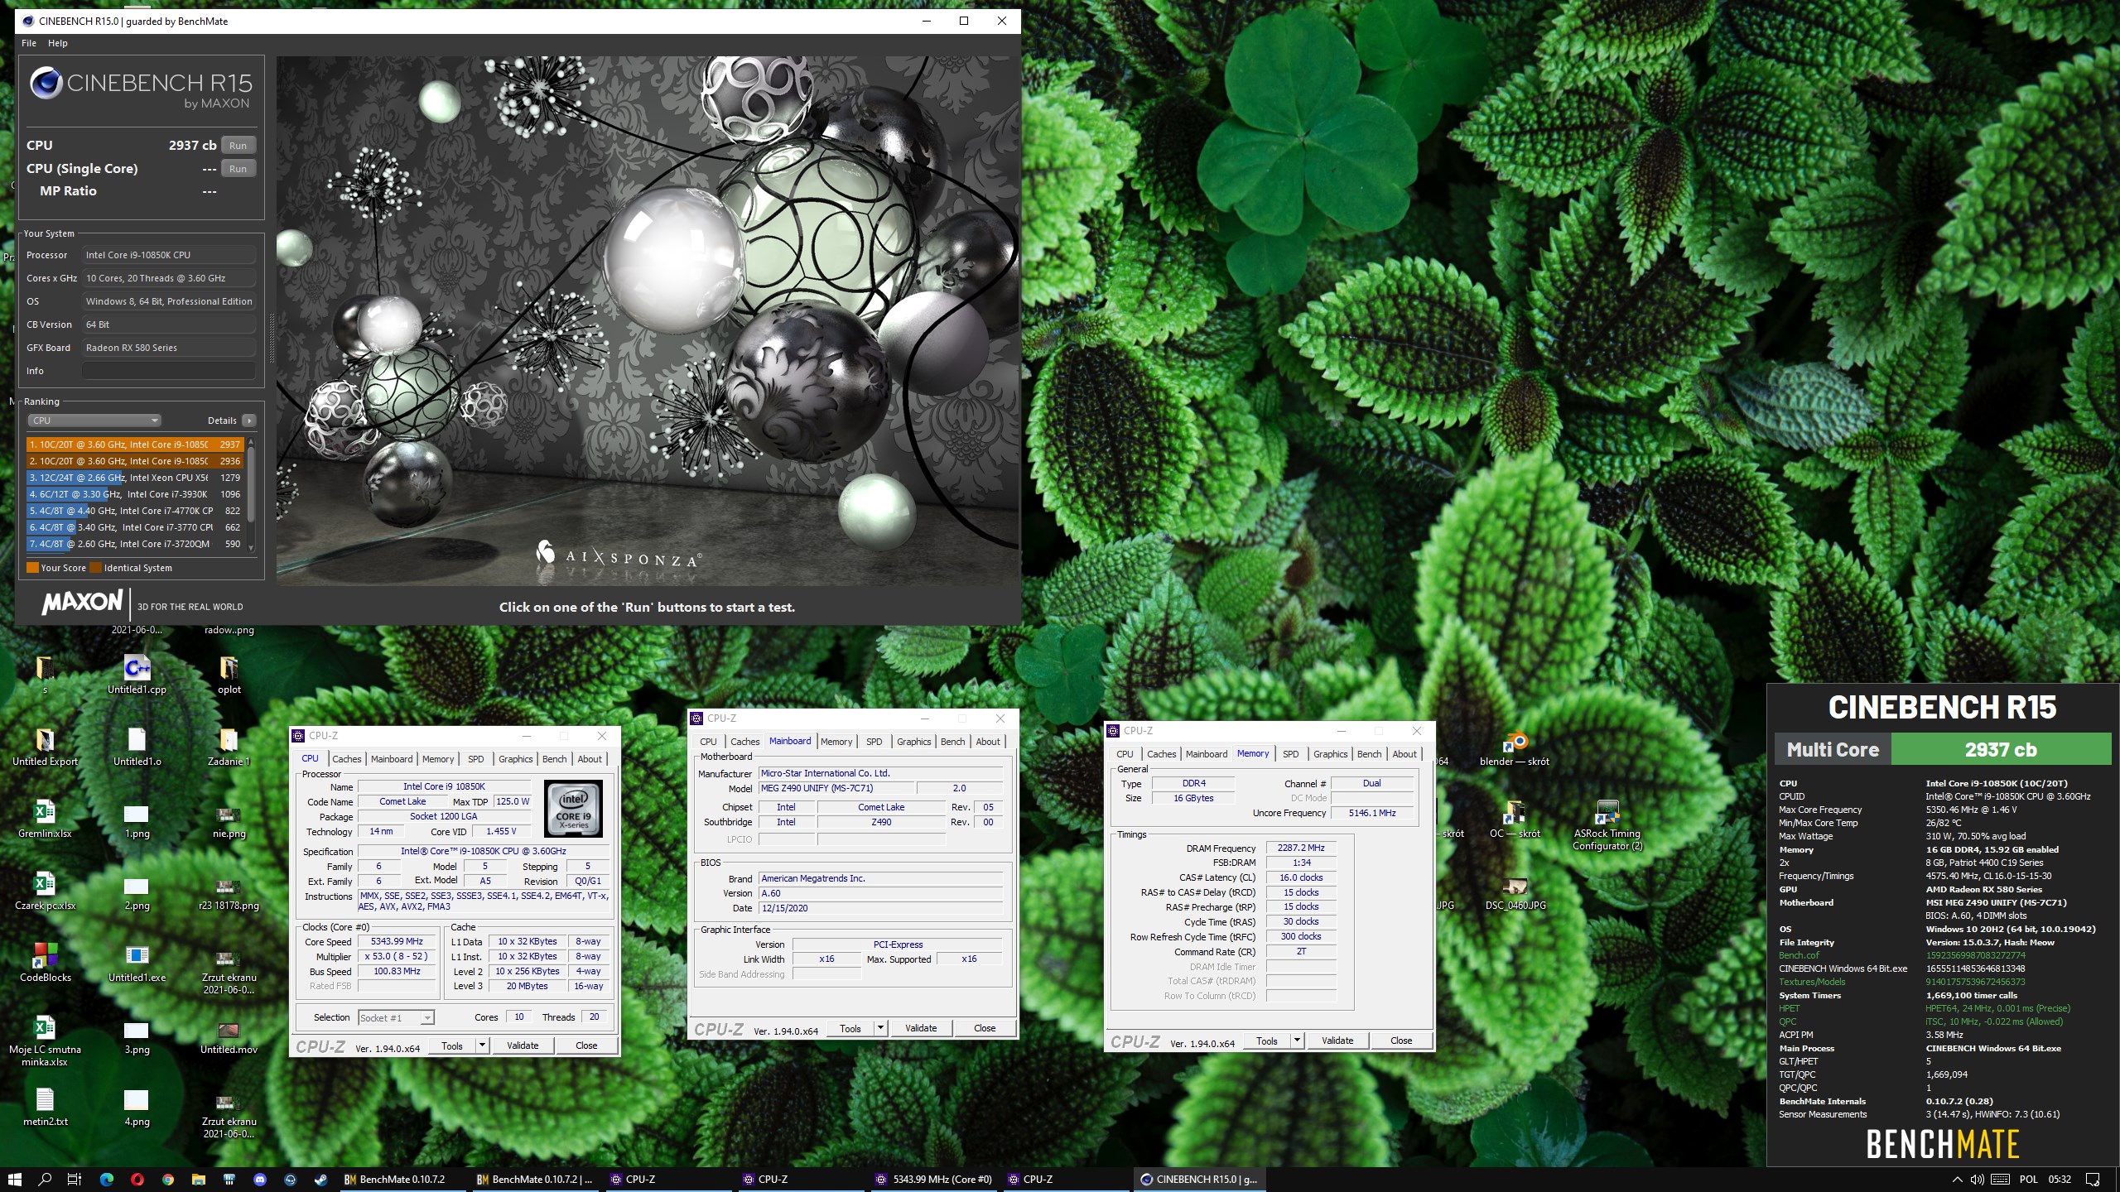Viewport: 2120px width, 1192px height.
Task: Open Google Chrome from taskbar
Action: click(x=167, y=1180)
